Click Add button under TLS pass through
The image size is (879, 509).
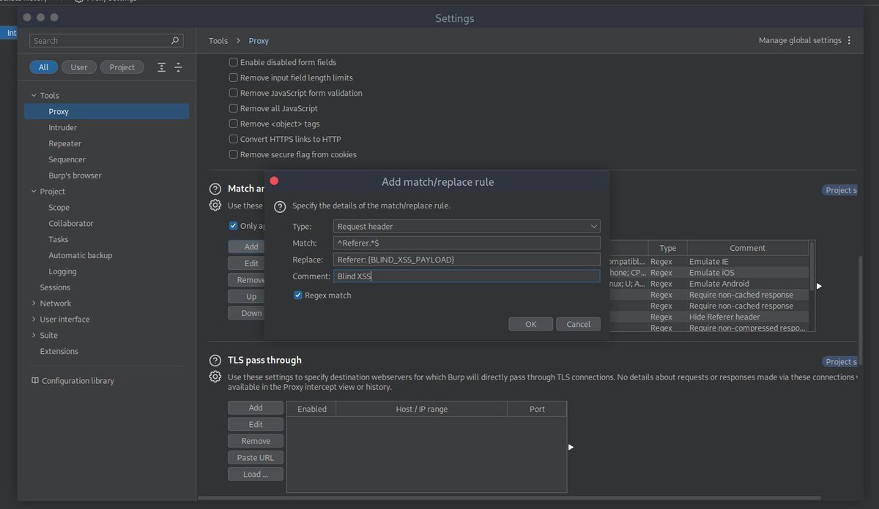click(x=256, y=408)
